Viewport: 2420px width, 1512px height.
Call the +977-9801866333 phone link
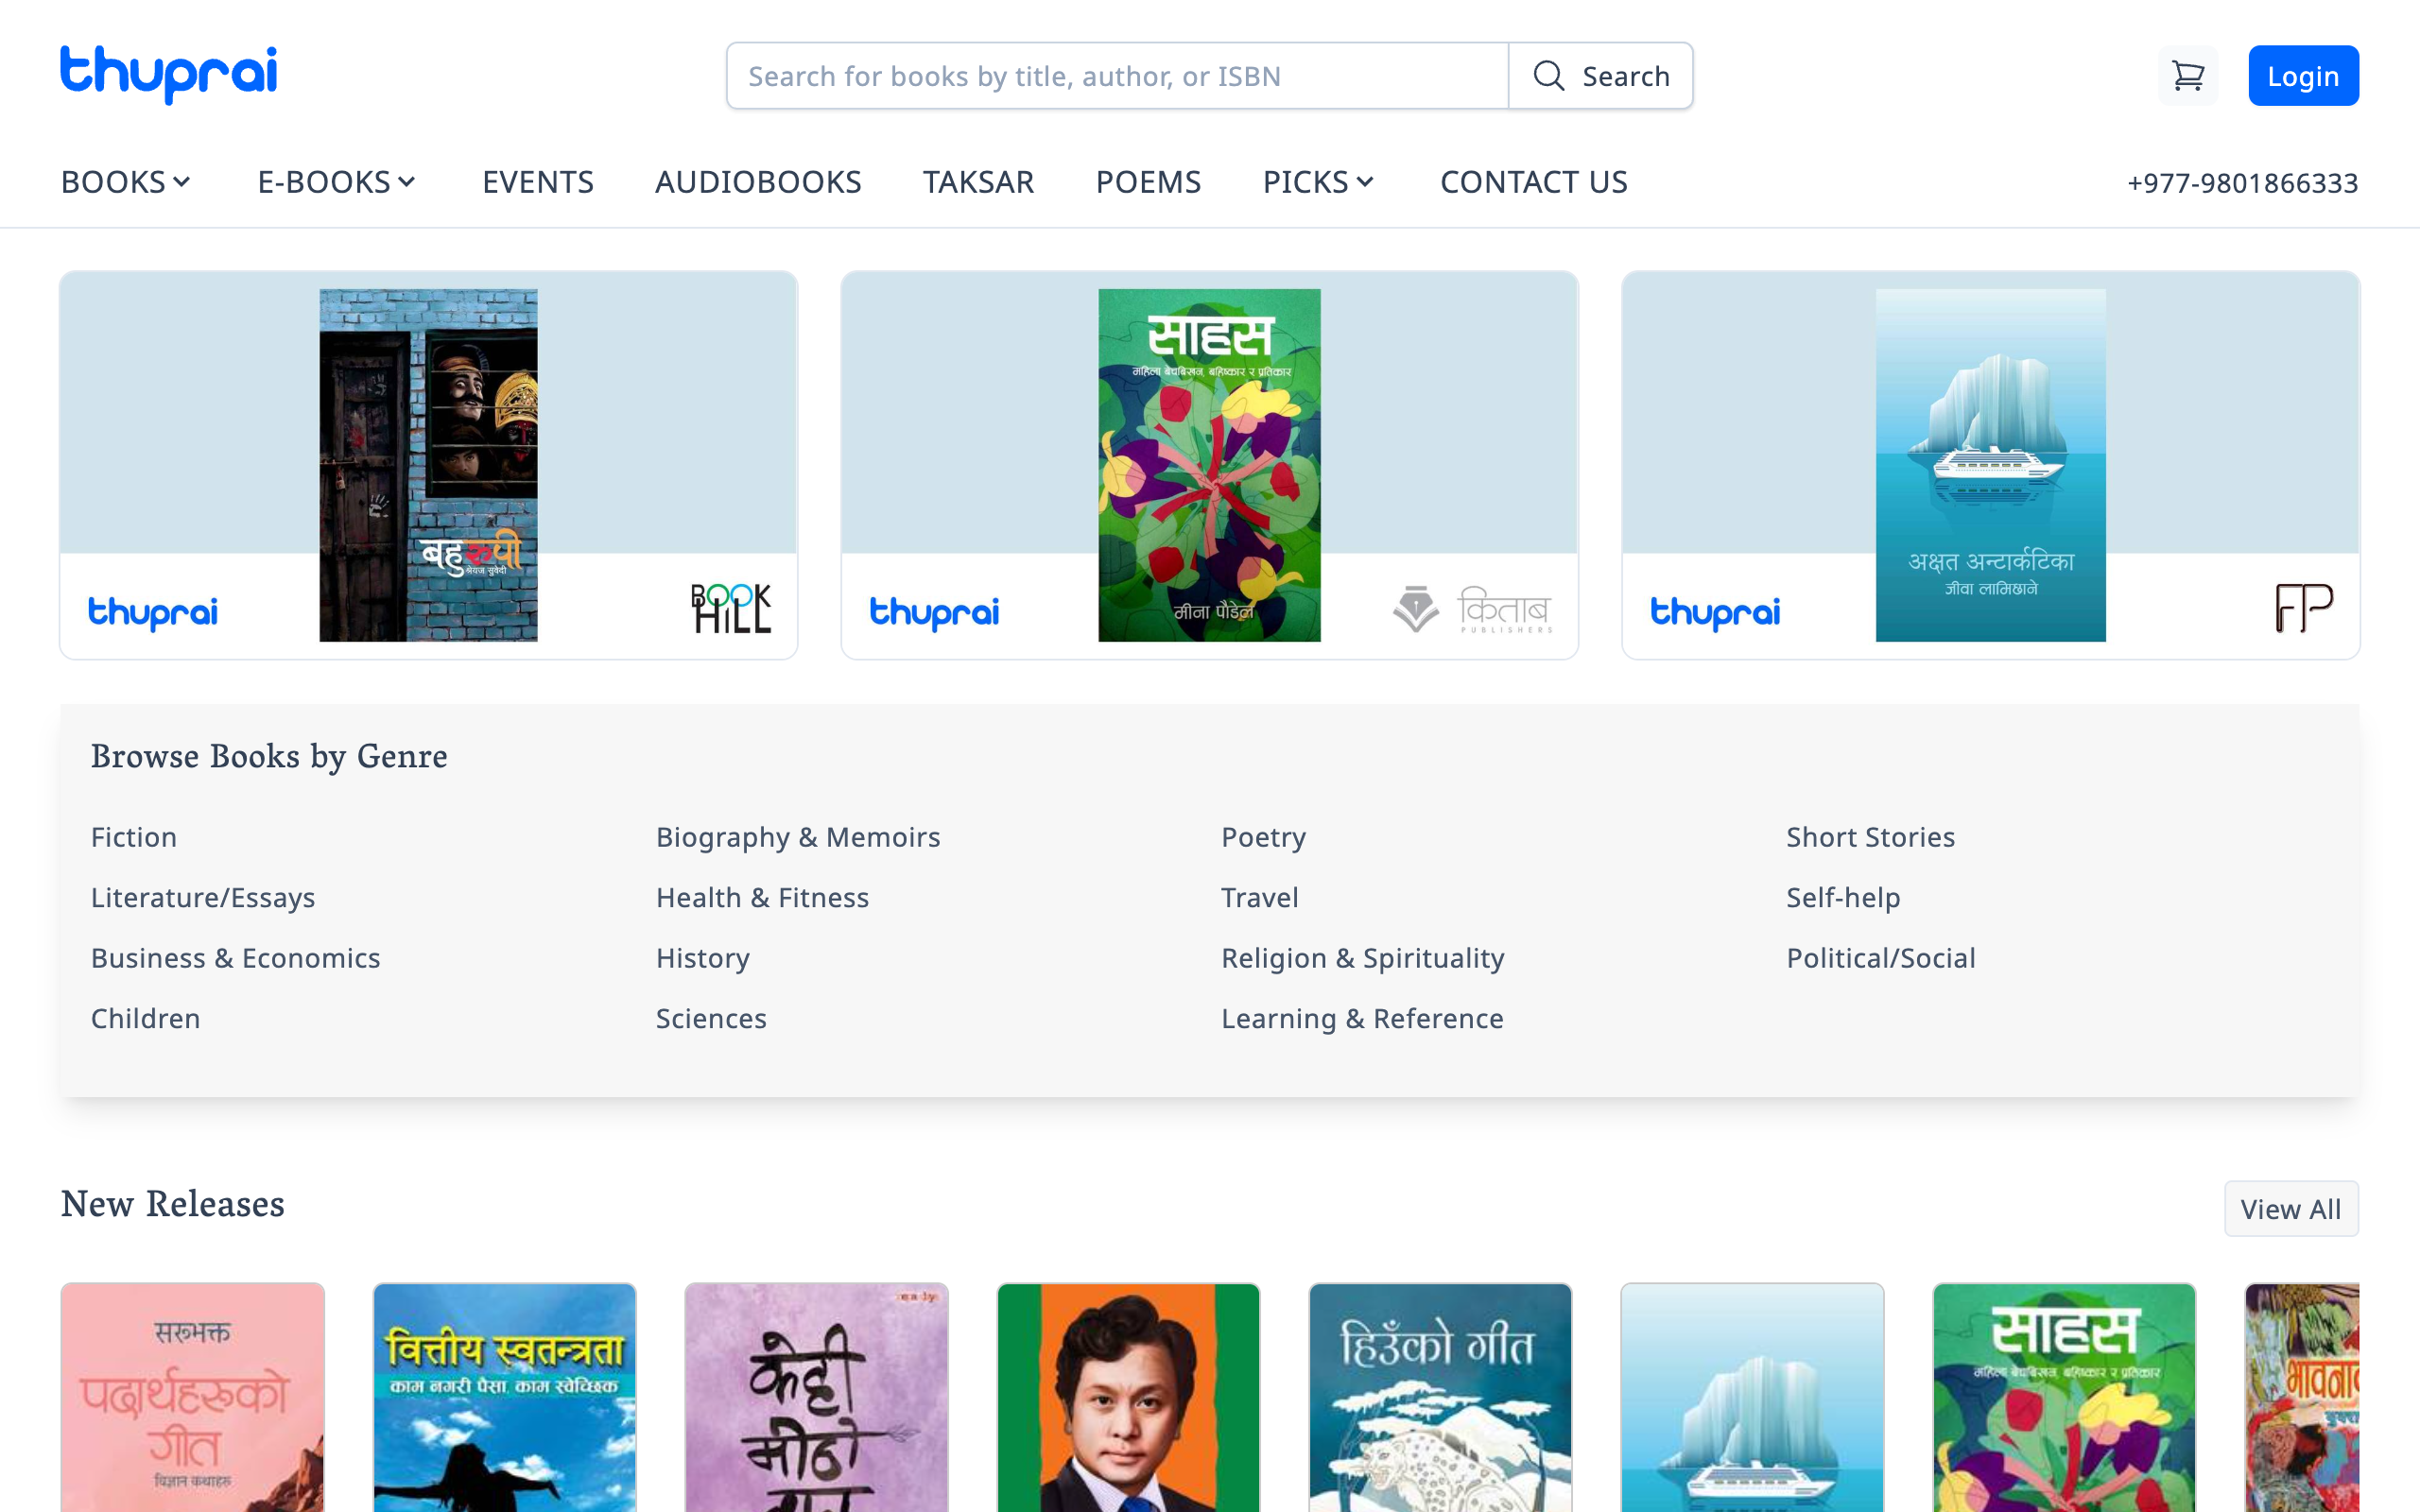tap(2242, 183)
